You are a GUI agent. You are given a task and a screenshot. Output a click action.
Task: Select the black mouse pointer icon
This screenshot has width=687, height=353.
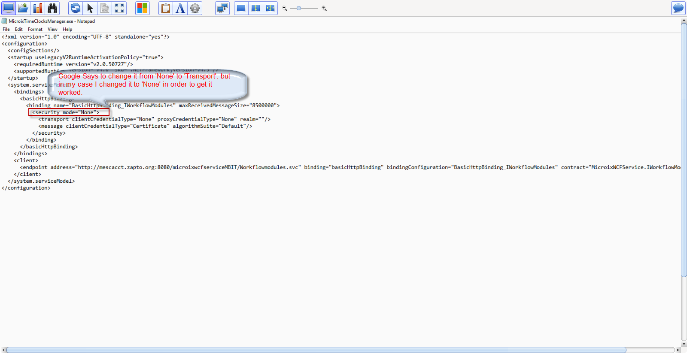click(90, 8)
